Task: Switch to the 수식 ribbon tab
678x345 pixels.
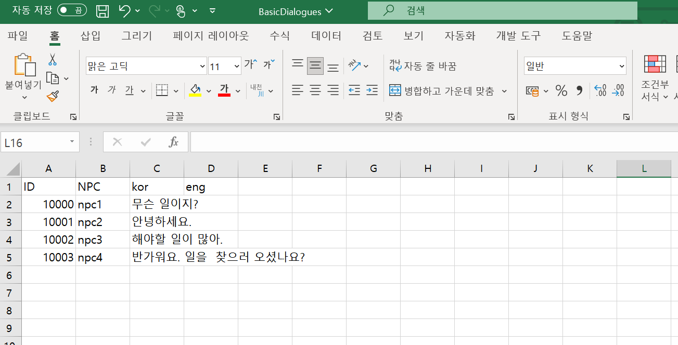Action: 280,36
